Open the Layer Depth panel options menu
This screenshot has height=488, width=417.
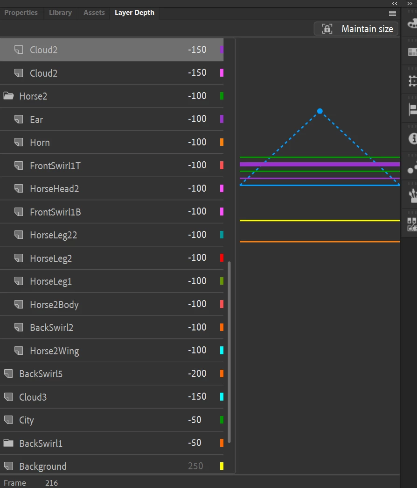[x=392, y=13]
